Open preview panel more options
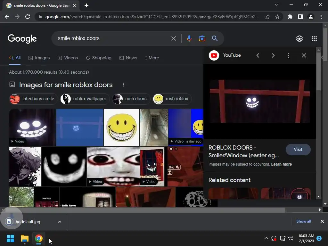Image resolution: width=328 pixels, height=246 pixels. point(289,55)
